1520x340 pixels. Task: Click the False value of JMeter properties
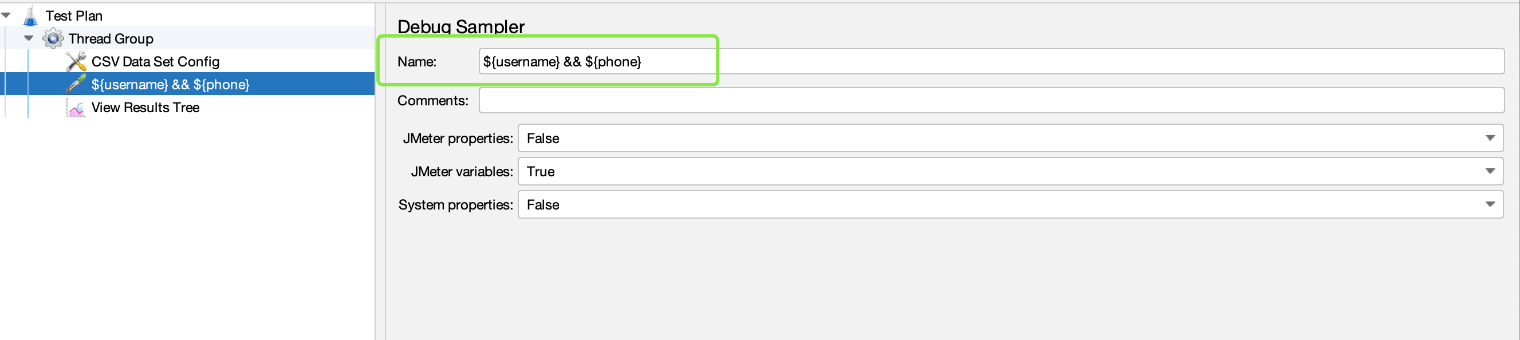543,139
